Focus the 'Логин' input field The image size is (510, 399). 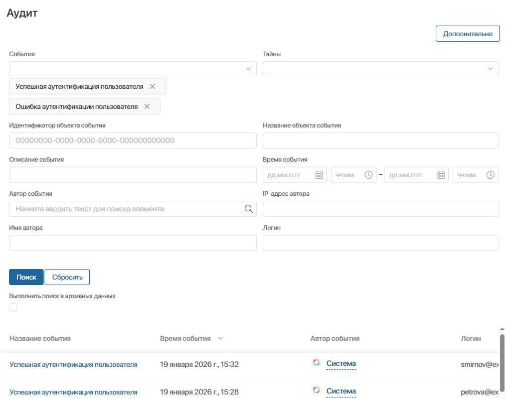(x=381, y=243)
